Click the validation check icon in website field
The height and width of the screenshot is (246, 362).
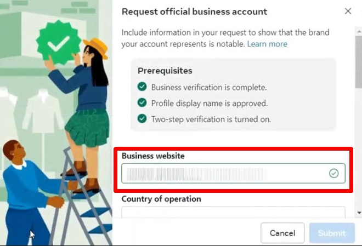click(x=333, y=173)
